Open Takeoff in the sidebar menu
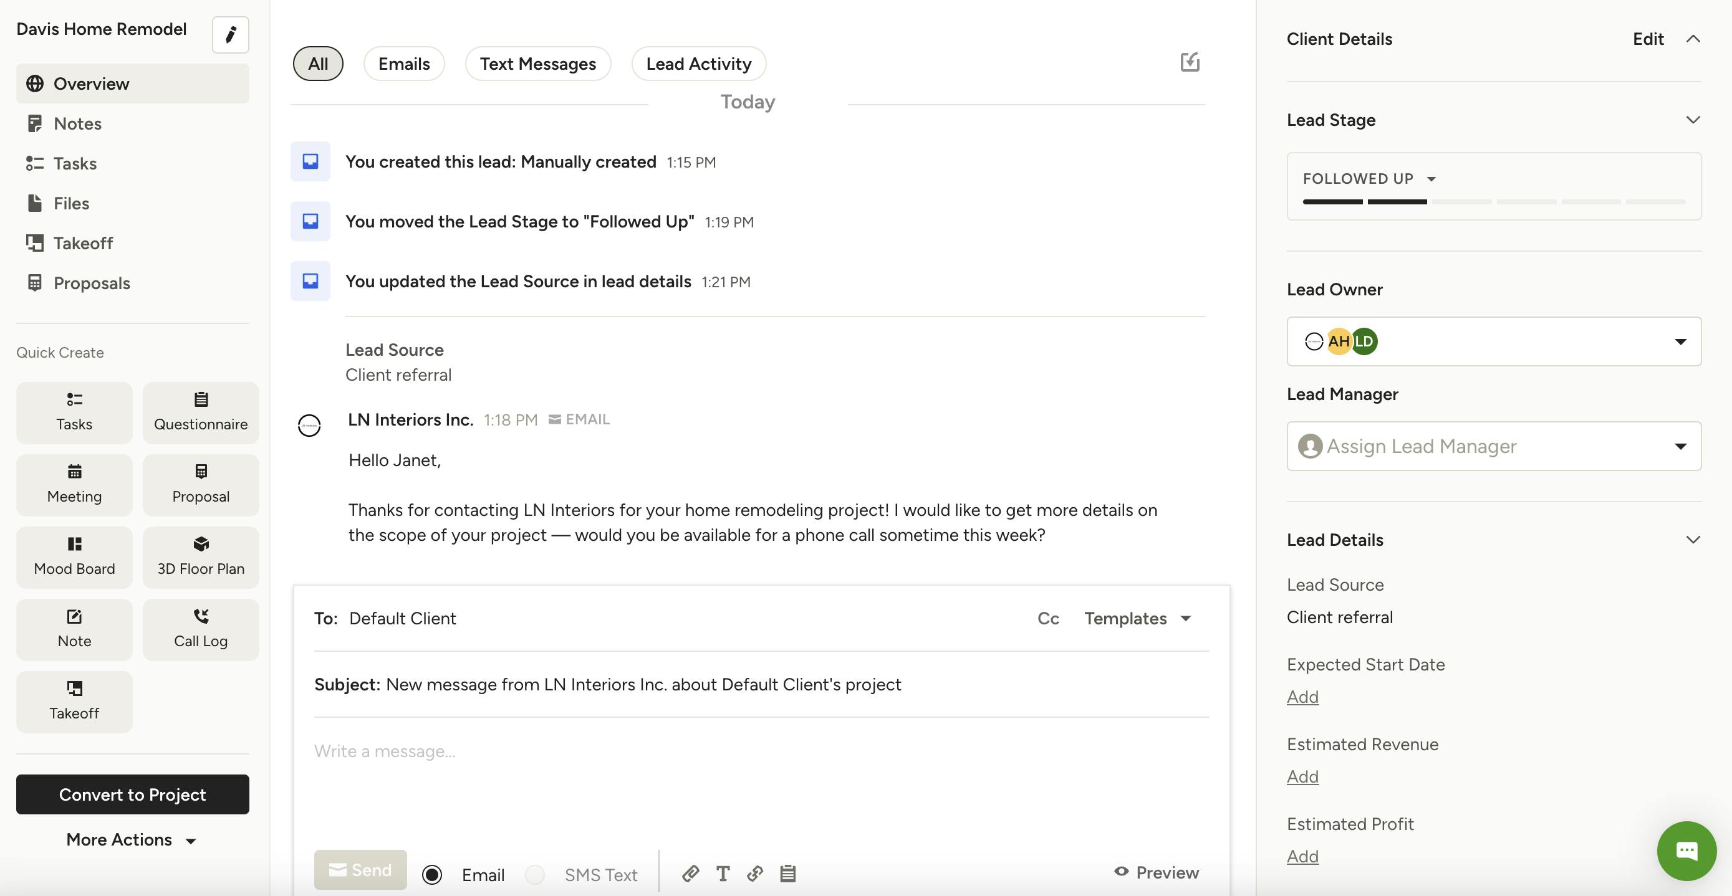 132,242
